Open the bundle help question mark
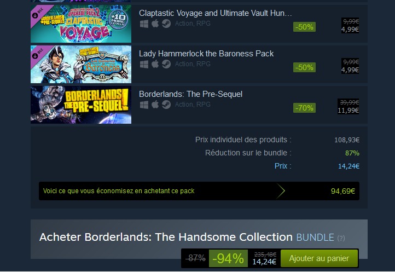 pos(341,238)
